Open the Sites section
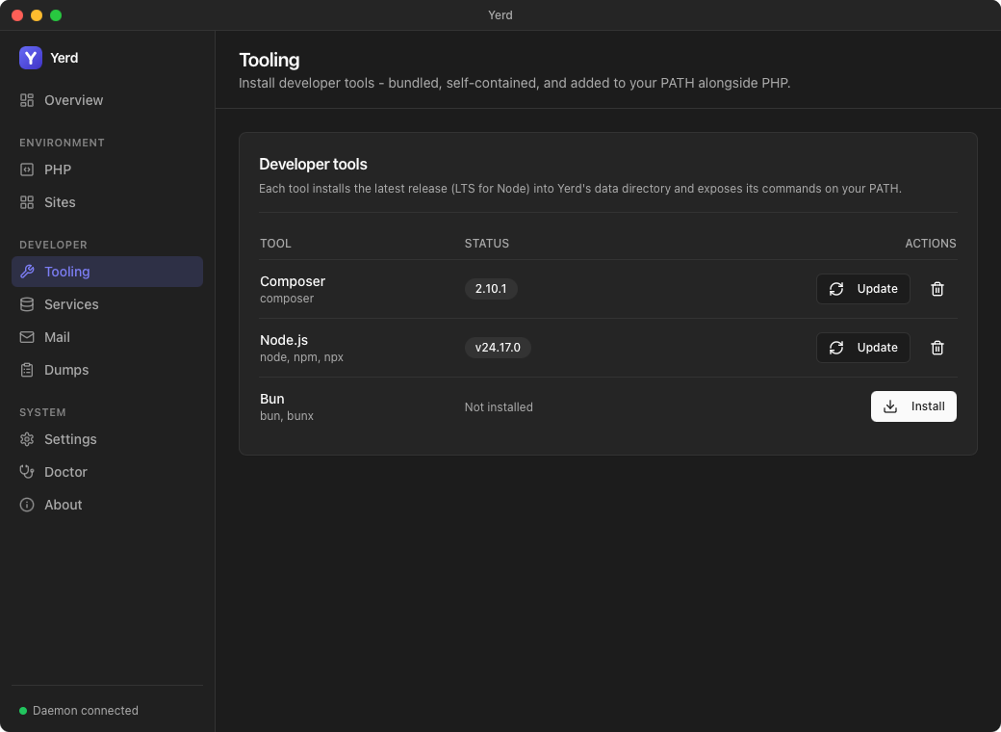The width and height of the screenshot is (1001, 732). coord(107,202)
